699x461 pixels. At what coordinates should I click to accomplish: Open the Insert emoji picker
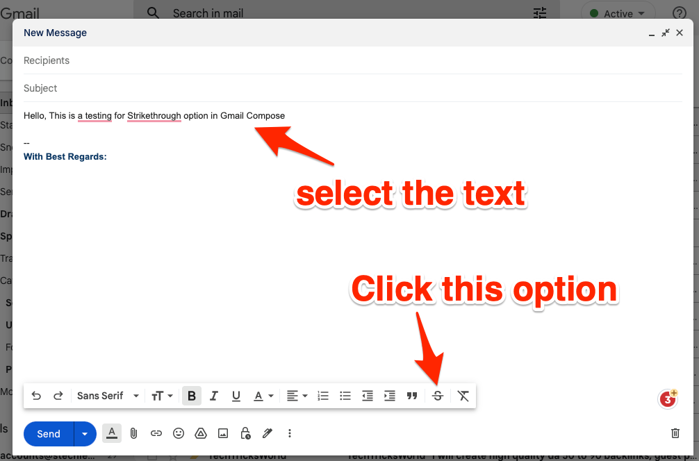pos(179,433)
